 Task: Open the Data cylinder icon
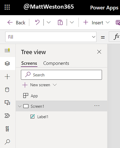(x=7, y=90)
